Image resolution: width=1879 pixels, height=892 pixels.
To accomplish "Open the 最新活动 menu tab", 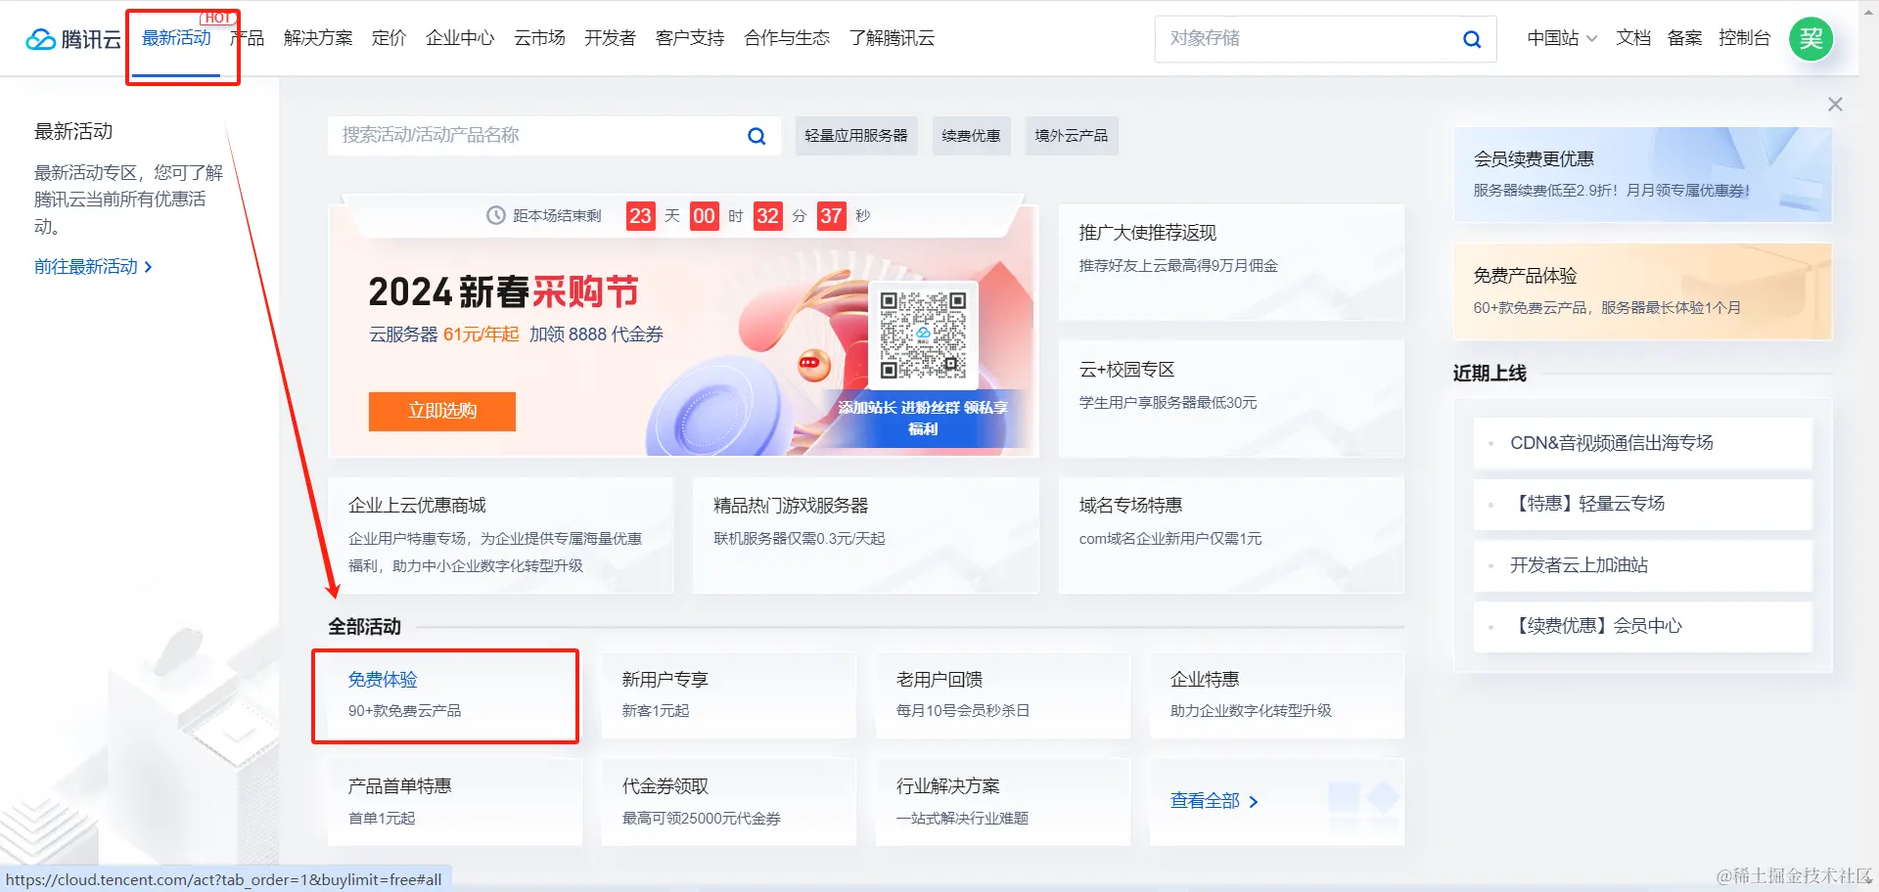I will click(x=177, y=38).
